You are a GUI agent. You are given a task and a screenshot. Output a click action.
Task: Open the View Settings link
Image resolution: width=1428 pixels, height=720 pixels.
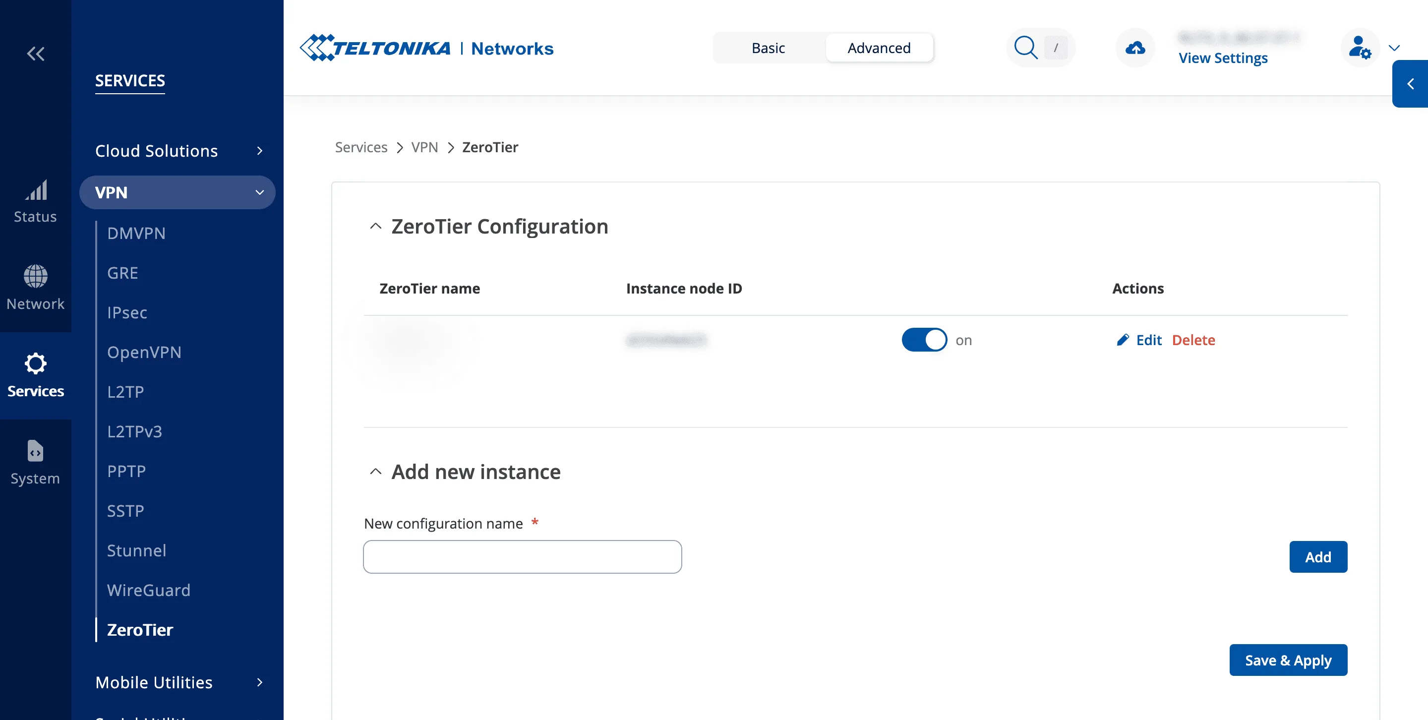(1223, 58)
